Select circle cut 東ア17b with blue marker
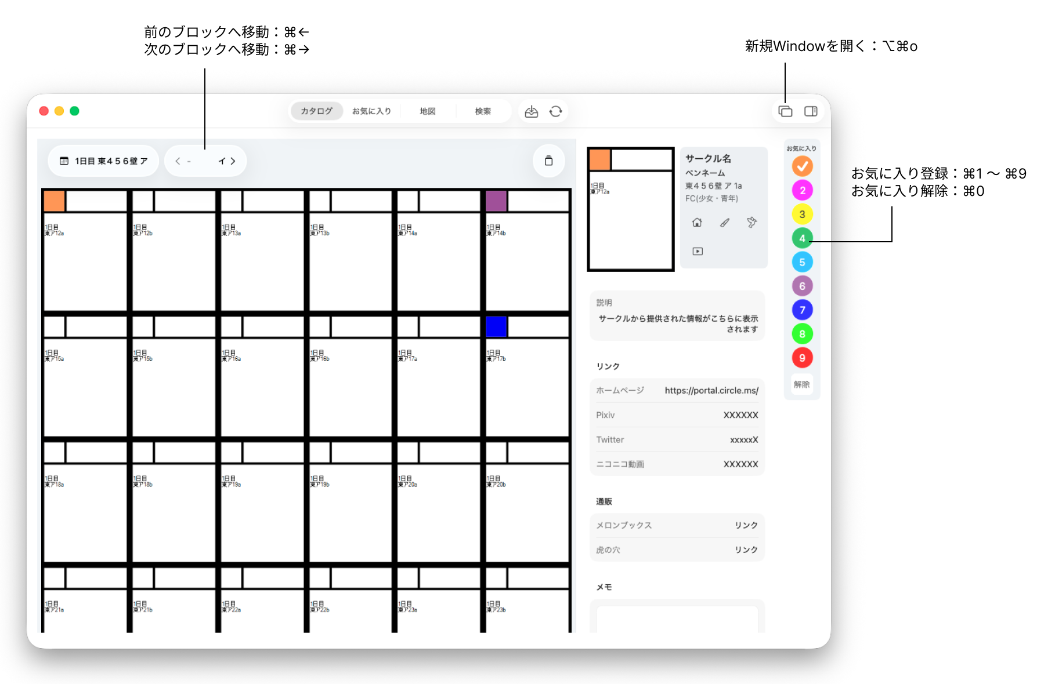The image size is (1055, 684). (x=526, y=376)
